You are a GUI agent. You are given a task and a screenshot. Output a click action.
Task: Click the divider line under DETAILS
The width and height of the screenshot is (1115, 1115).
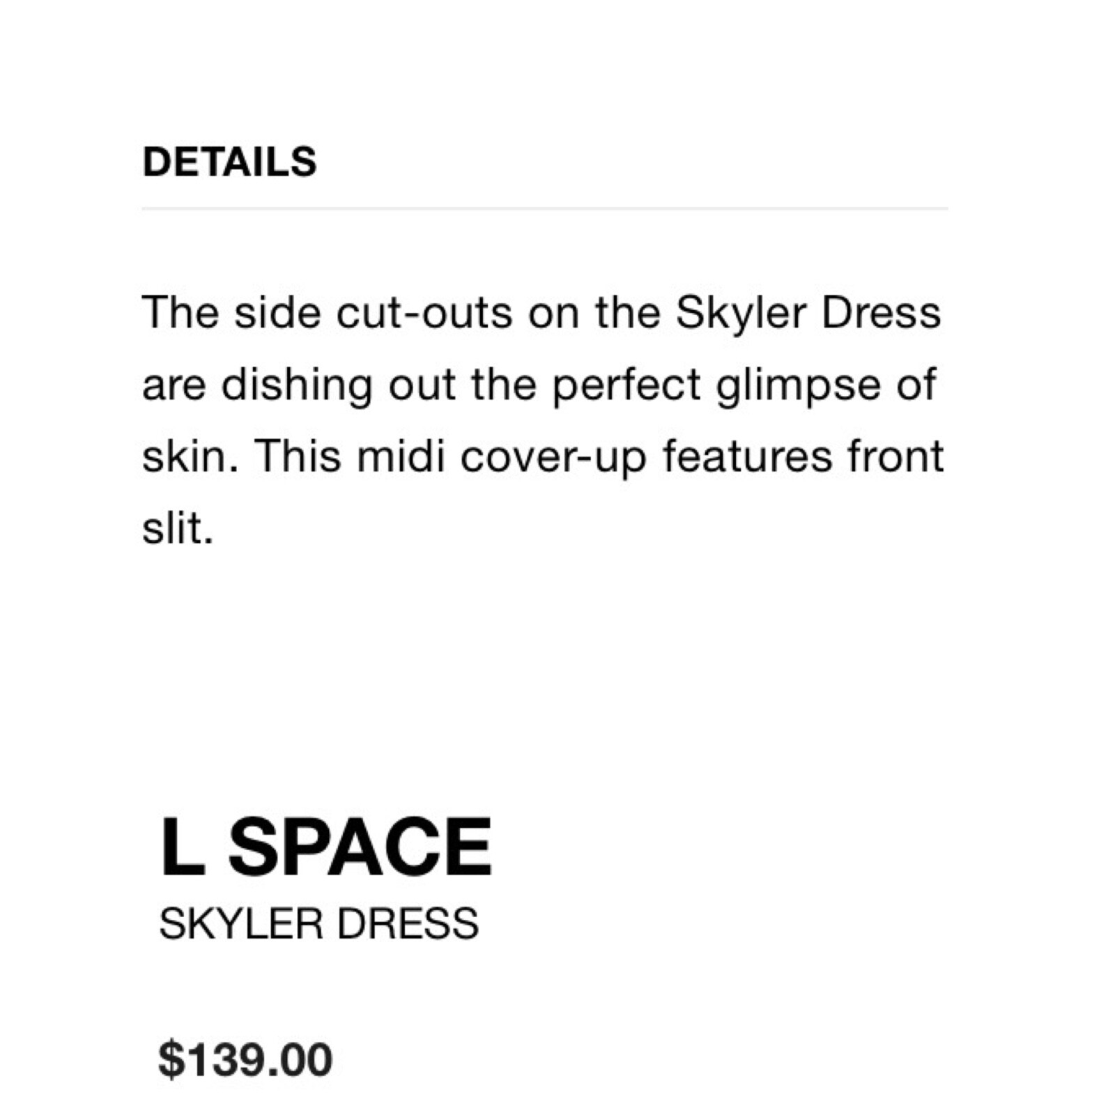pos(544,208)
